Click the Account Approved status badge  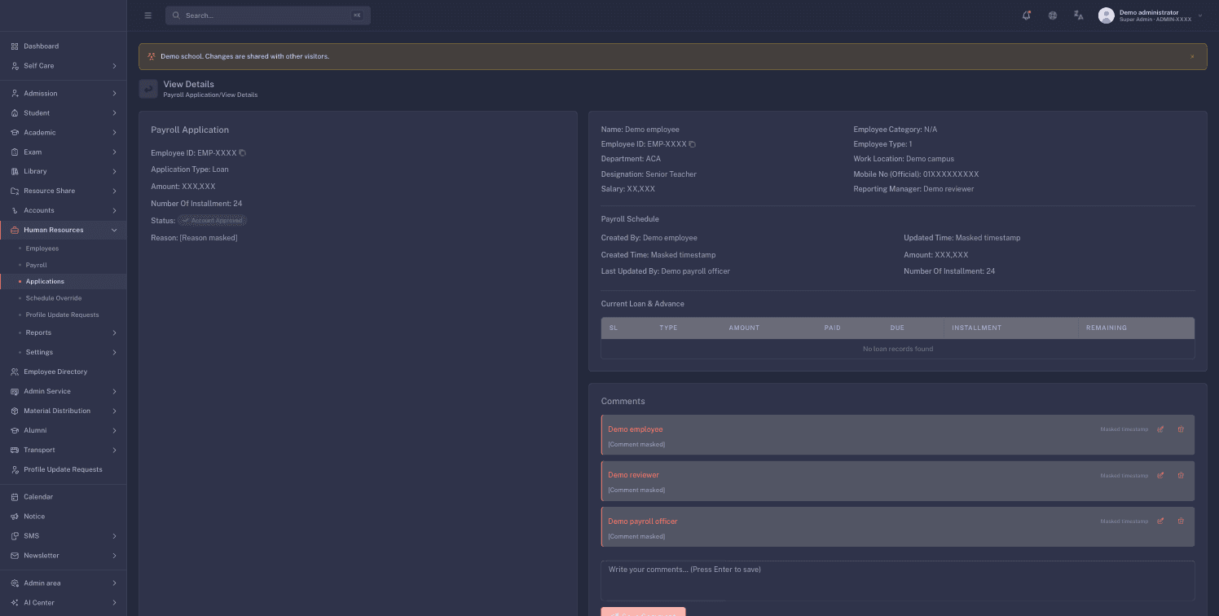(213, 221)
